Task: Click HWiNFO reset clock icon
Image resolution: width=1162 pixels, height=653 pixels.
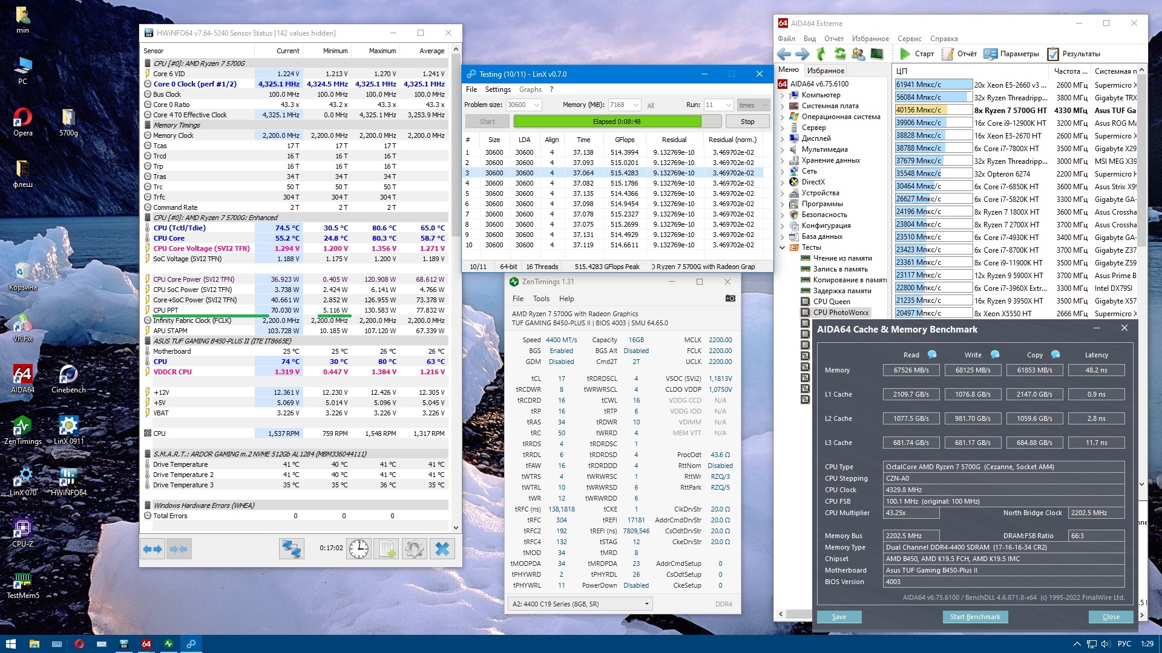Action: 359,549
